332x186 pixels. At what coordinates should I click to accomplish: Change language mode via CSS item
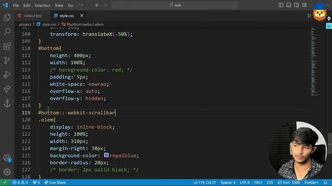(x=270, y=182)
